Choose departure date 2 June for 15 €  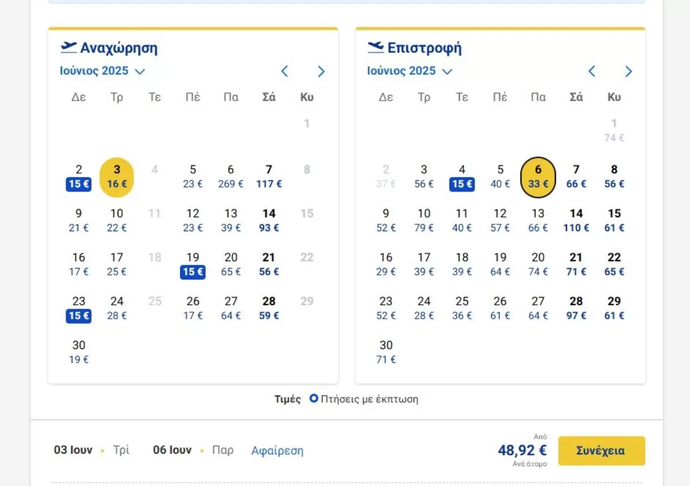click(79, 177)
